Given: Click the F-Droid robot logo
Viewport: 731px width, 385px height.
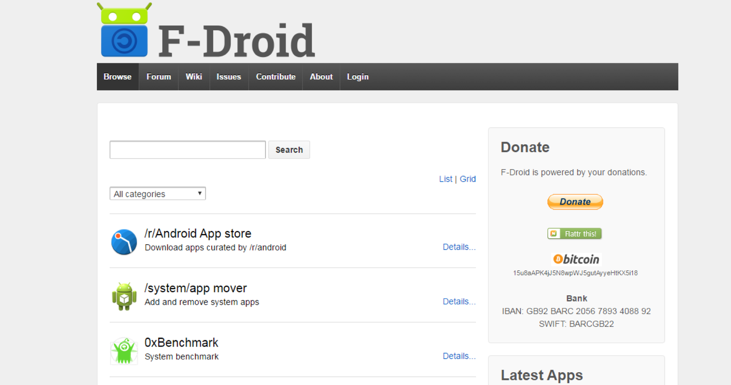Looking at the screenshot, I should [x=124, y=30].
